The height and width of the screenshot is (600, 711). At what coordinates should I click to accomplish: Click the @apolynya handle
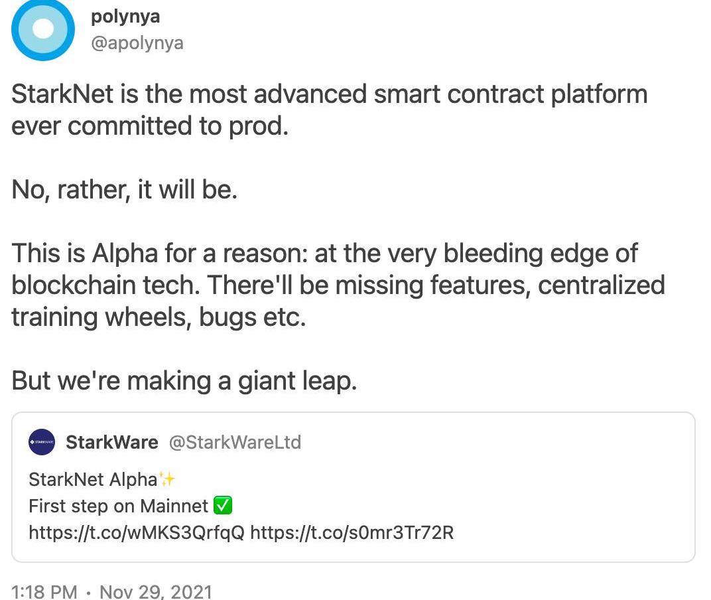137,44
